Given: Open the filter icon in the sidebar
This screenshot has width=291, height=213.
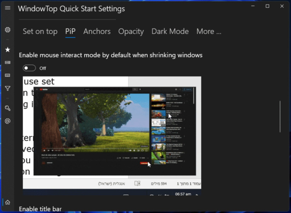Looking at the screenshot, I should (8, 88).
